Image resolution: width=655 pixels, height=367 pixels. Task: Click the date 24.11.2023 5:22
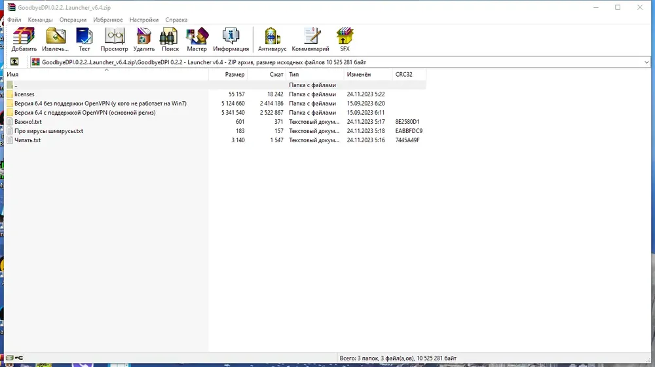click(366, 94)
